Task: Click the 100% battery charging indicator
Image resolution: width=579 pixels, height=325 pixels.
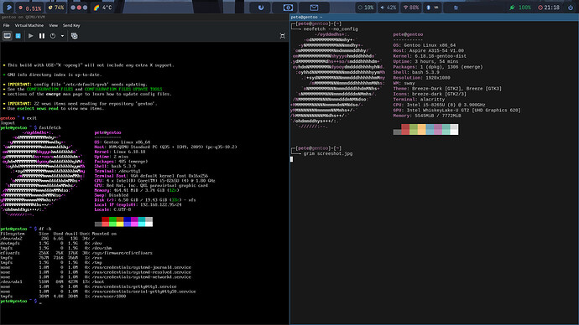Action: (520, 8)
